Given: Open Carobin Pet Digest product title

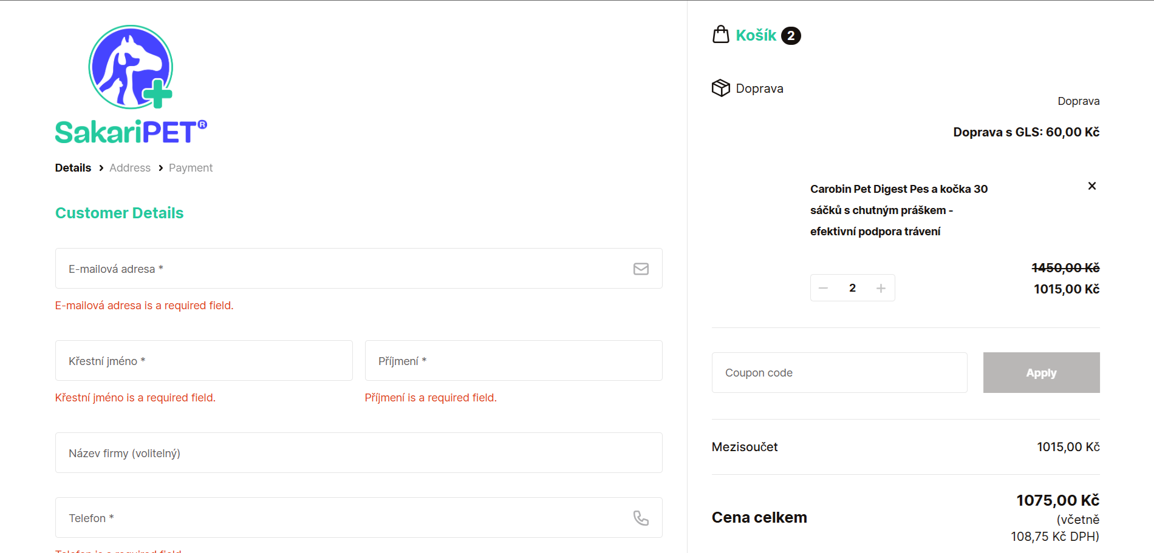Looking at the screenshot, I should tap(899, 210).
